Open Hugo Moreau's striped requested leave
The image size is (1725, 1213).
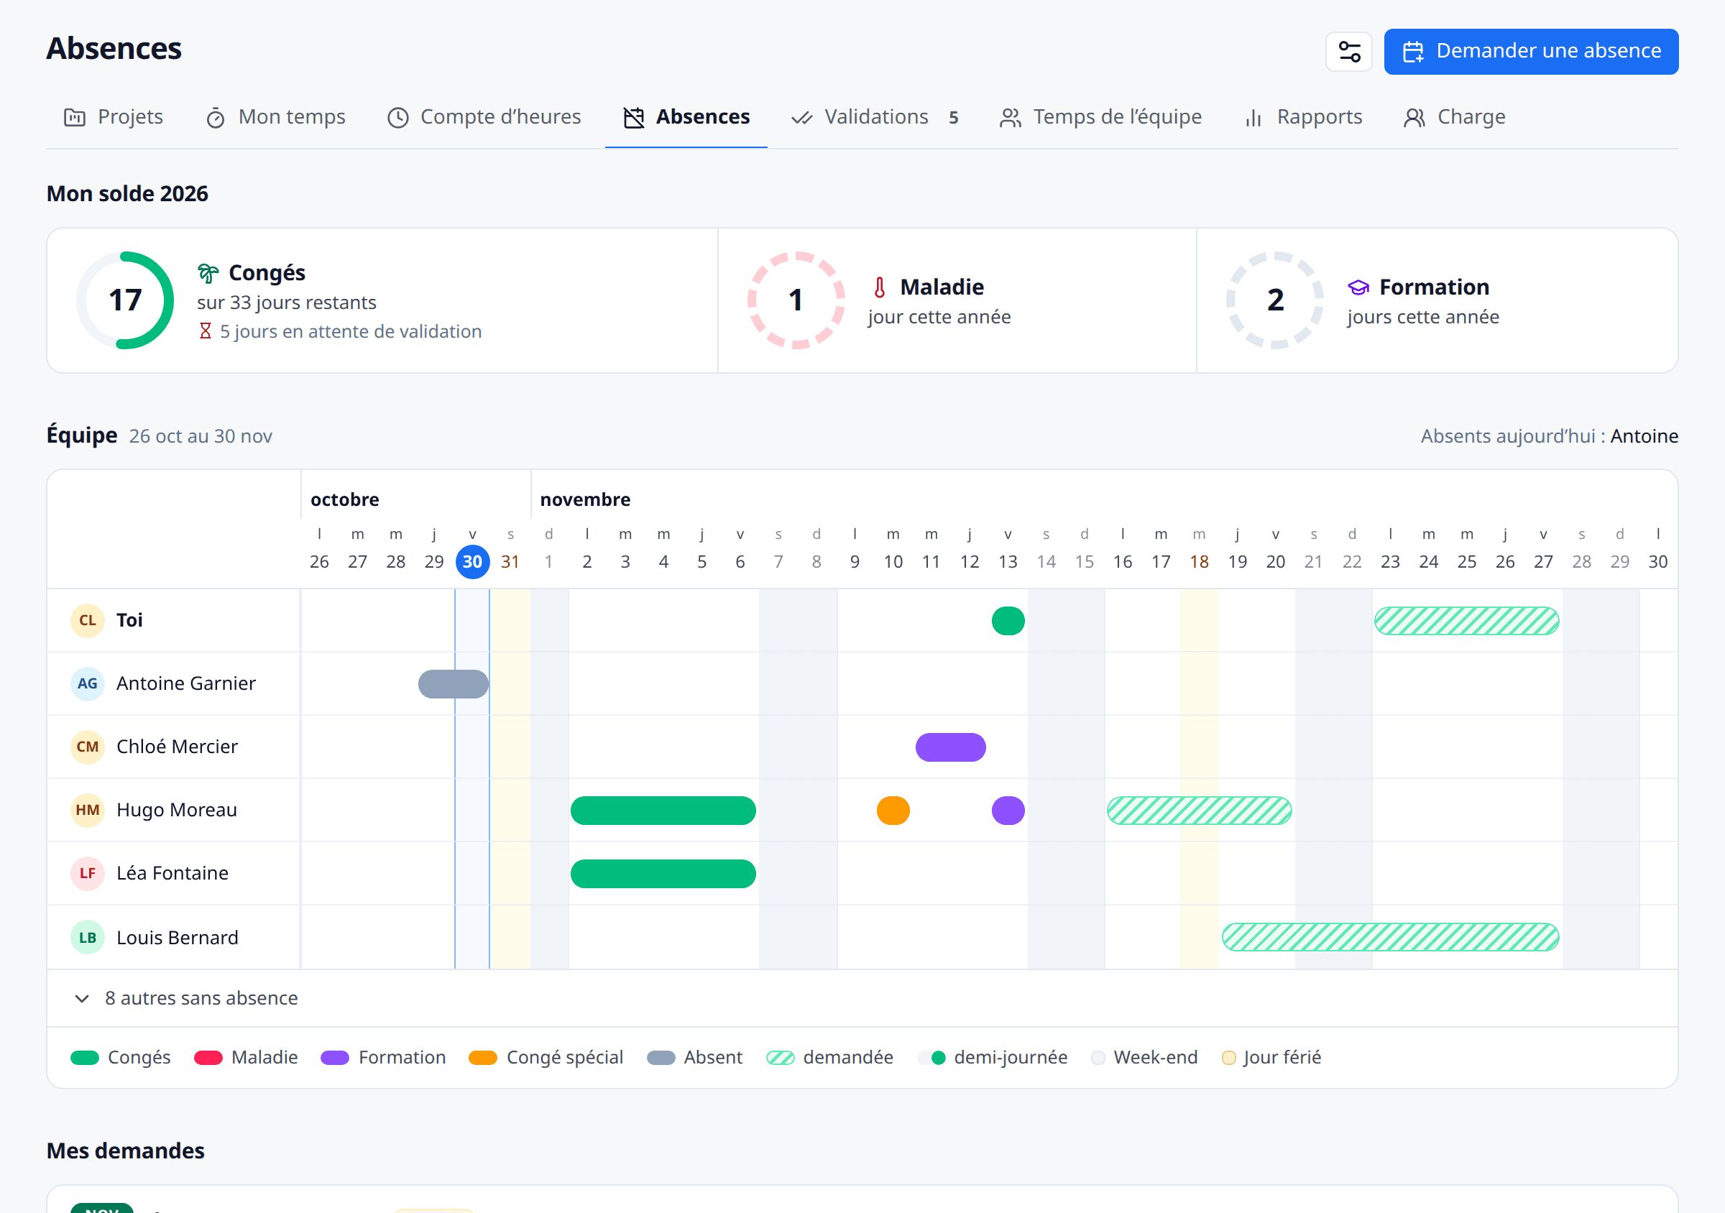pyautogui.click(x=1199, y=811)
